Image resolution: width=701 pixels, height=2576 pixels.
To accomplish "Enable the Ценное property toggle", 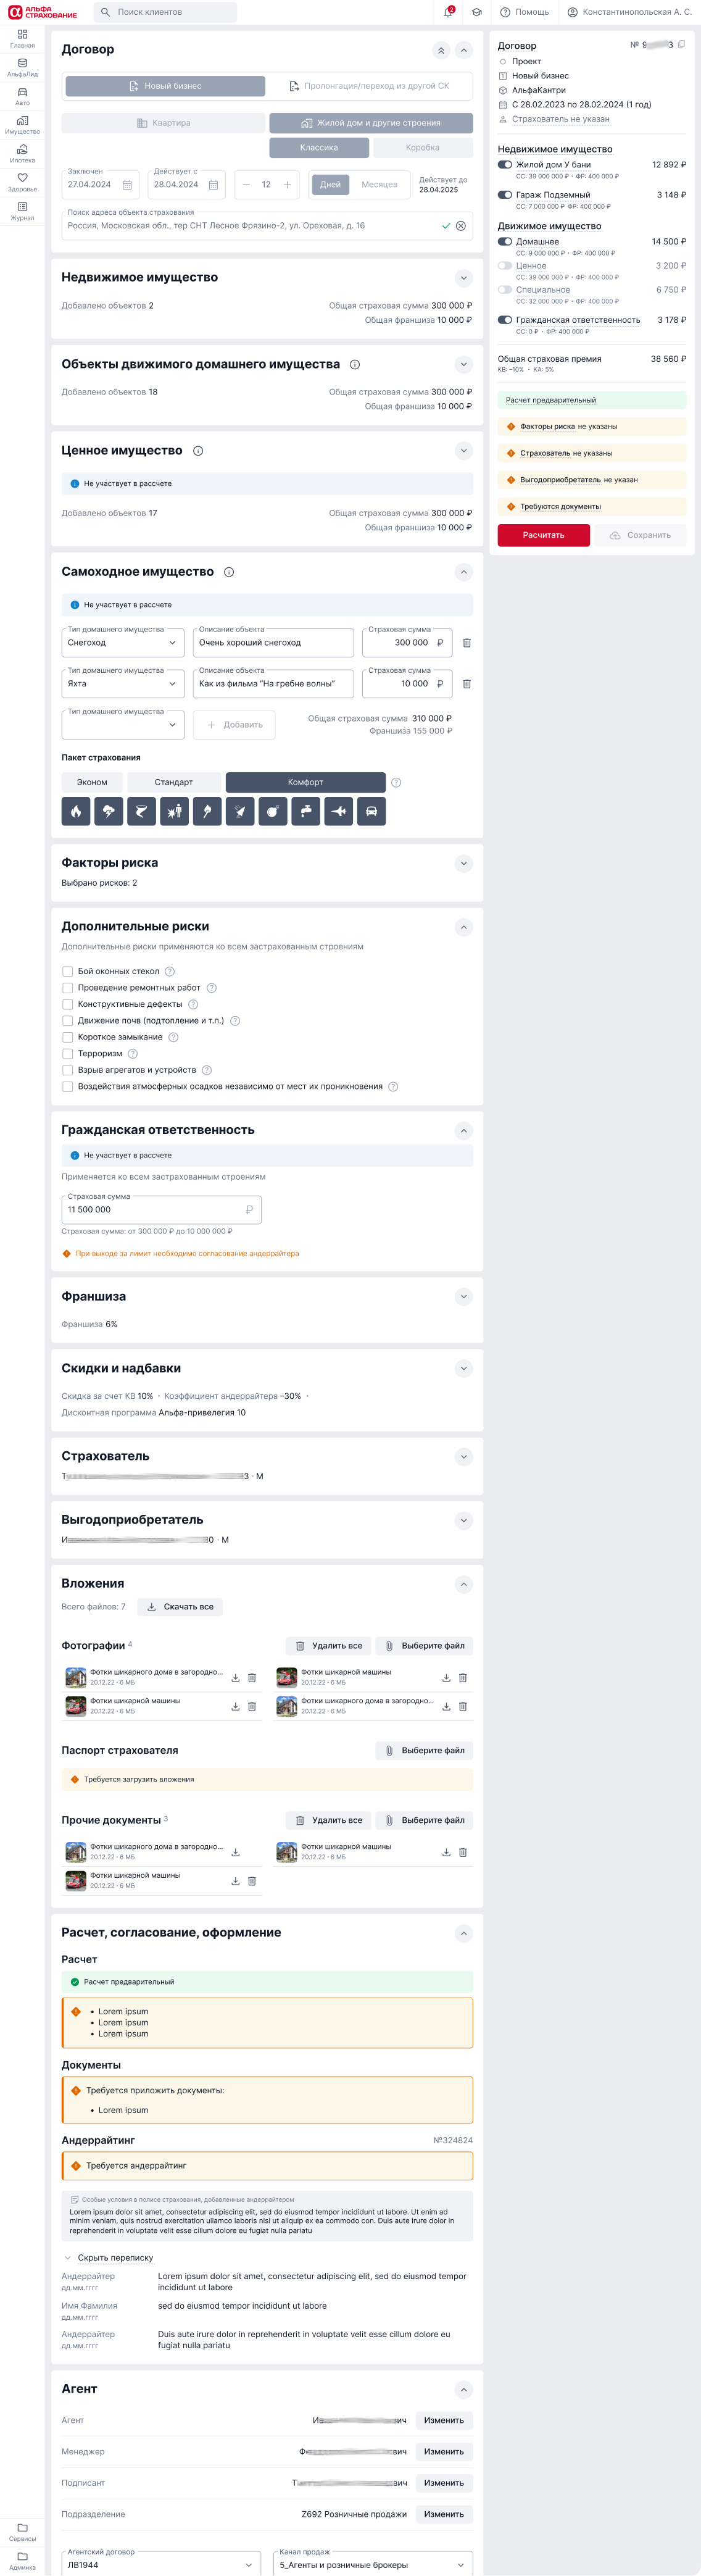I will pyautogui.click(x=504, y=266).
